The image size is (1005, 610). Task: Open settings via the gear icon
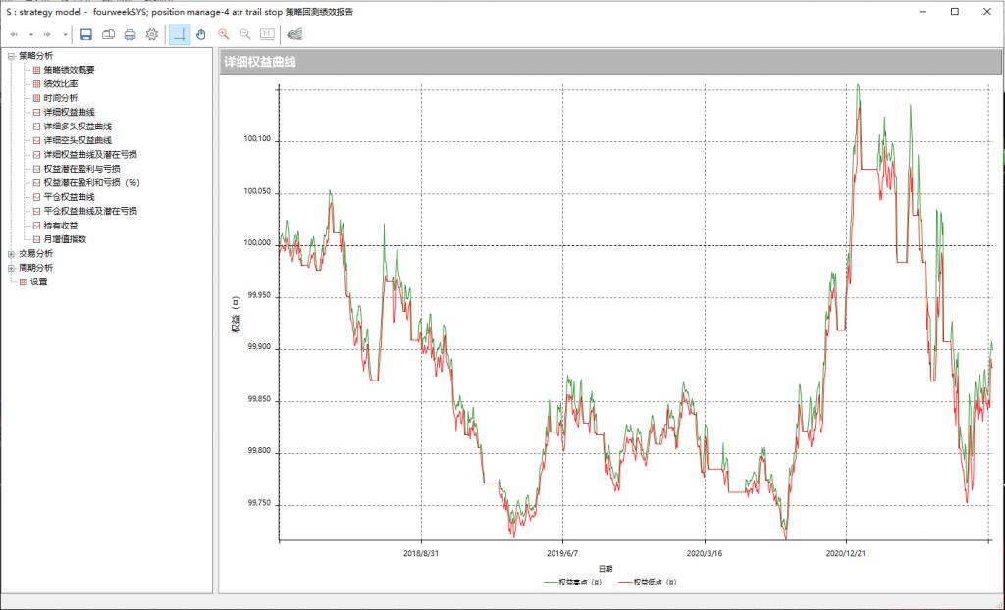pyautogui.click(x=152, y=34)
